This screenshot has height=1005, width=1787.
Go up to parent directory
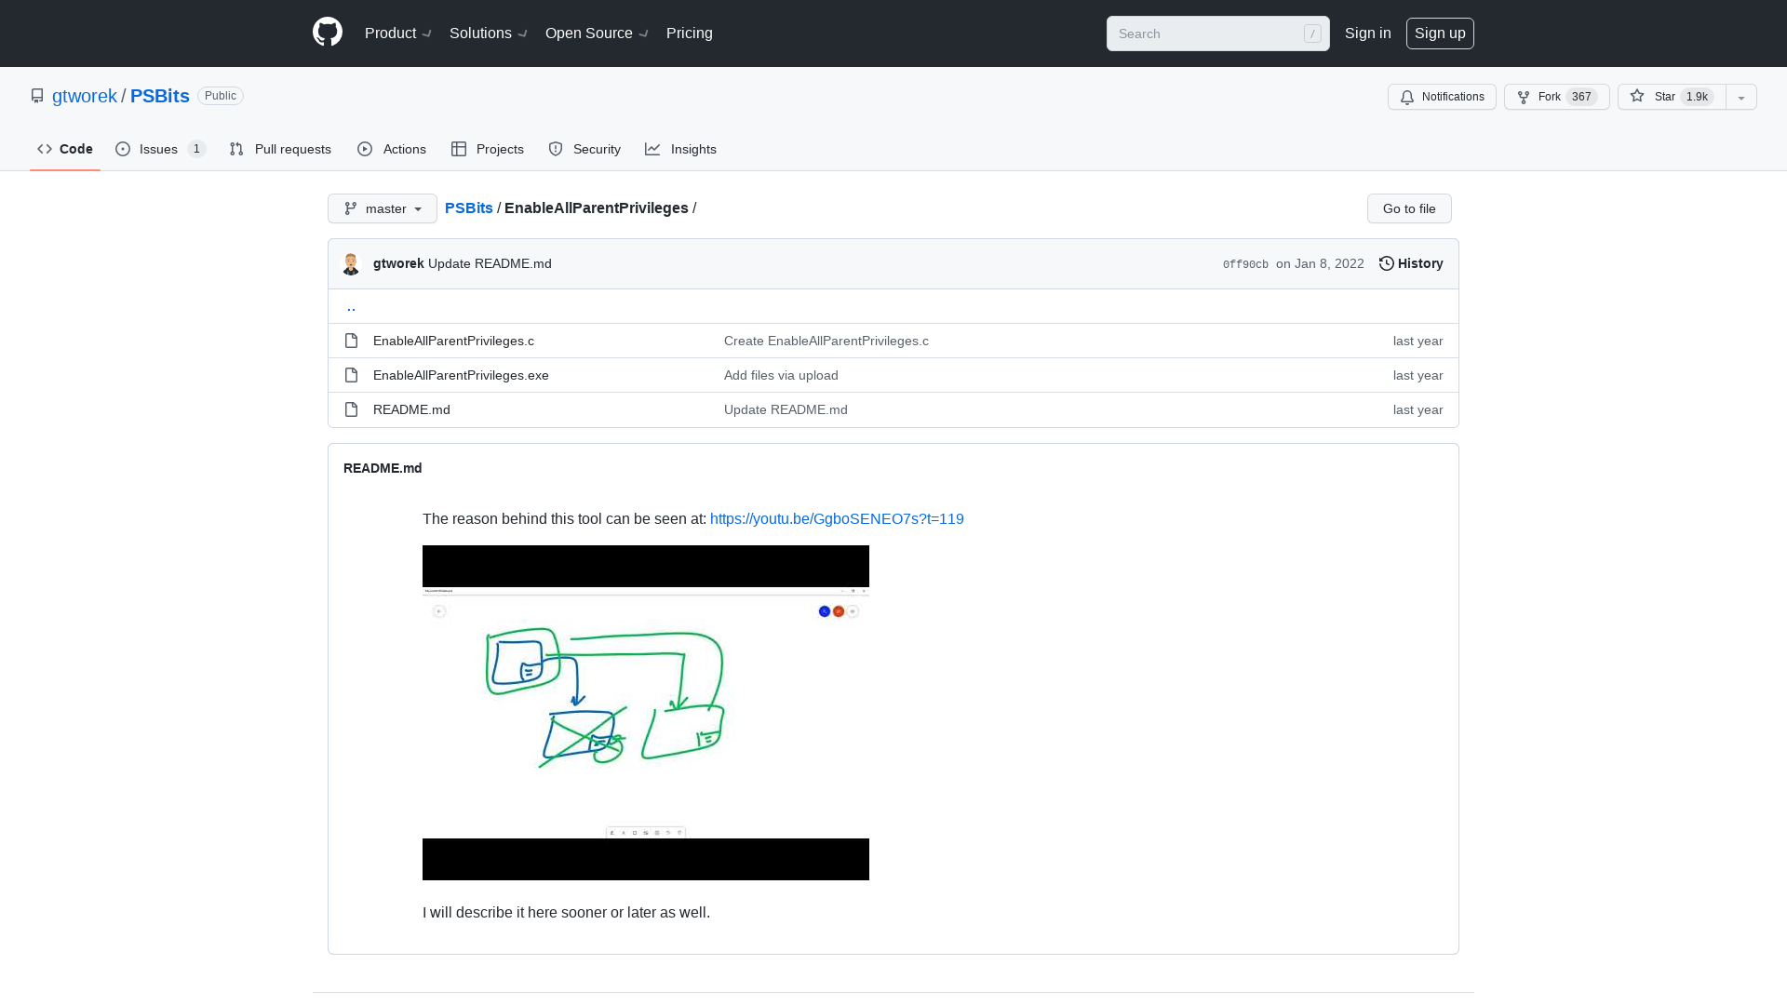click(351, 306)
